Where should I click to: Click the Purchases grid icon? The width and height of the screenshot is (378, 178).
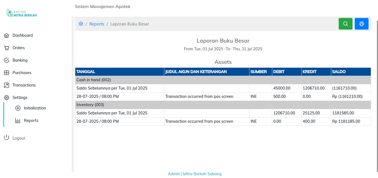click(x=7, y=73)
